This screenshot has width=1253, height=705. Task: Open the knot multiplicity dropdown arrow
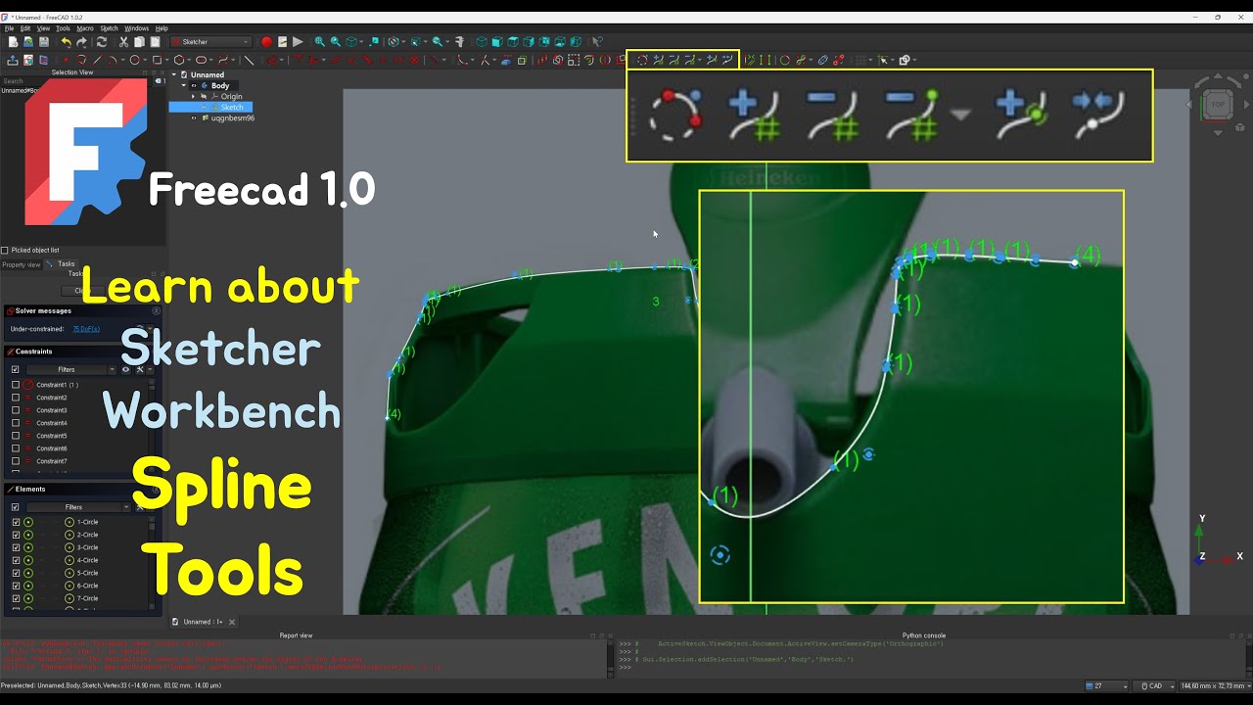pos(700,60)
